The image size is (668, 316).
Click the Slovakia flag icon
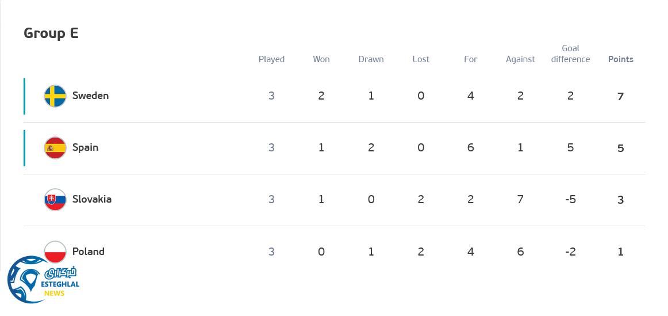click(55, 200)
